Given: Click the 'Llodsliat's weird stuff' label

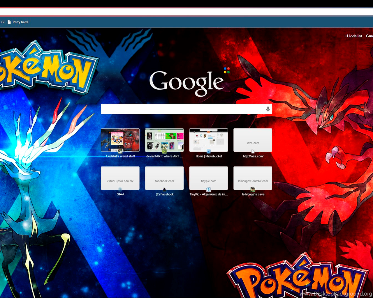Looking at the screenshot, I should (x=120, y=156).
